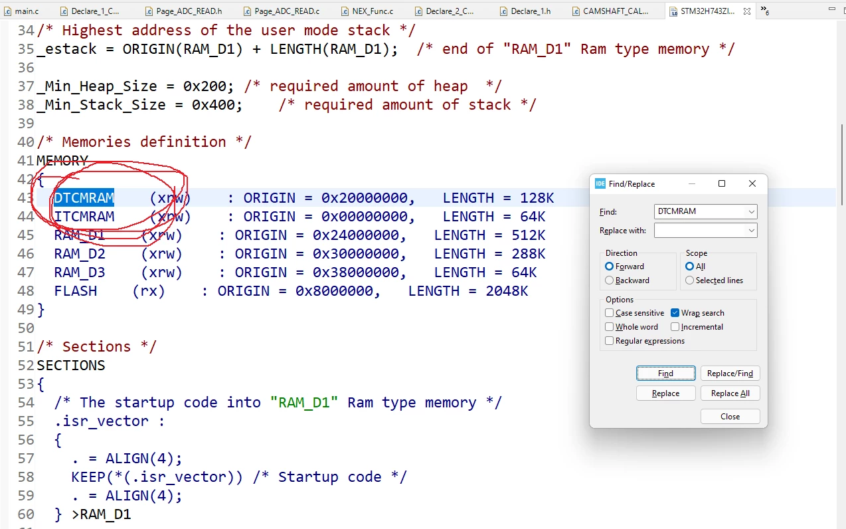
Task: Enable the Case sensitive checkbox
Action: tap(610, 313)
